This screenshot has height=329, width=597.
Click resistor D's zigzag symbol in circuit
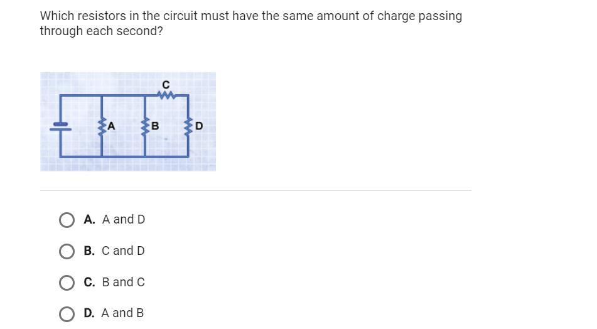pos(188,126)
